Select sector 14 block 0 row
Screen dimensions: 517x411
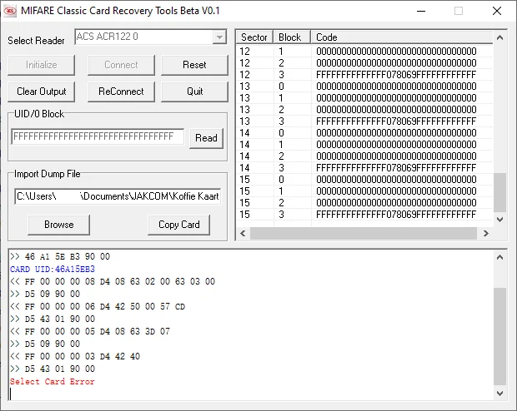(x=364, y=133)
